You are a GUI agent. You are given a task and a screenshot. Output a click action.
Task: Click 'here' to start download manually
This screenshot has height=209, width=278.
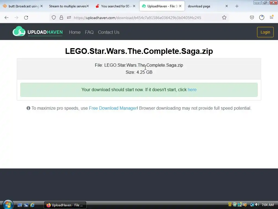click(192, 90)
